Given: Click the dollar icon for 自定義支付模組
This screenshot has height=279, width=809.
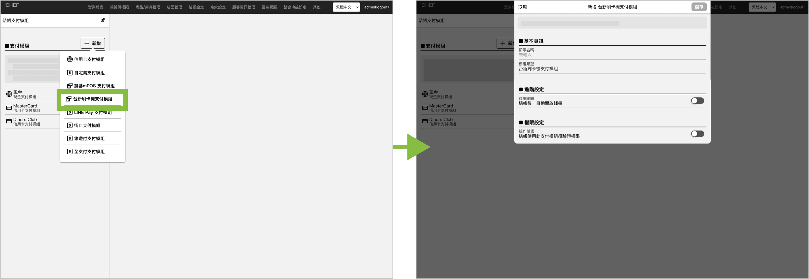Looking at the screenshot, I should click(x=70, y=73).
